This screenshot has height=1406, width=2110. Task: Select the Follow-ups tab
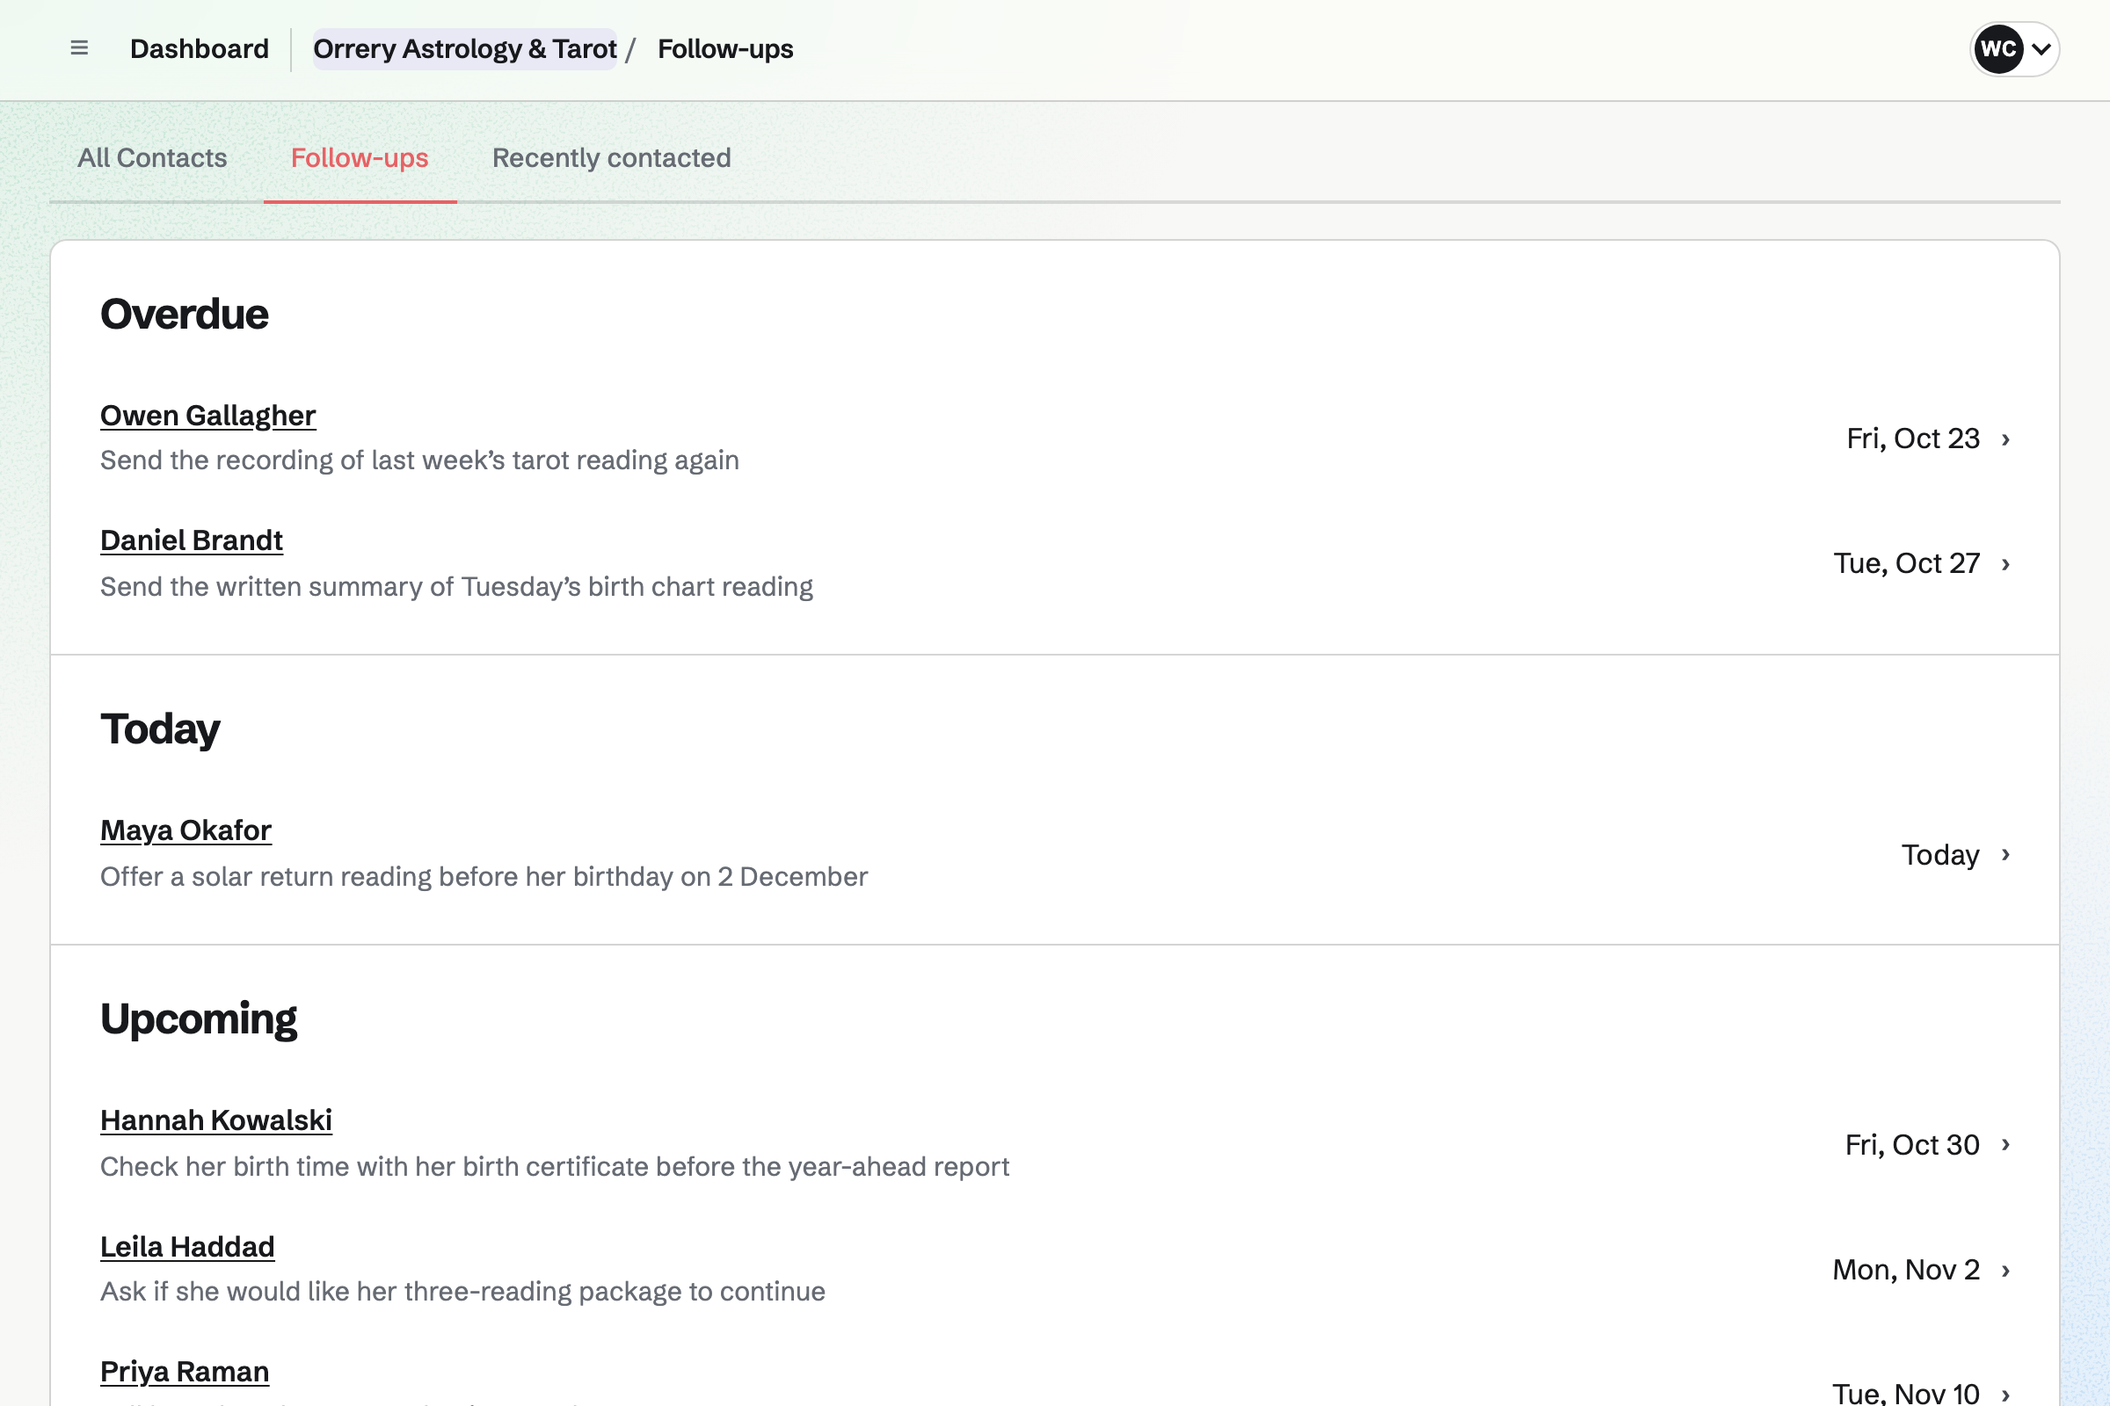tap(360, 158)
